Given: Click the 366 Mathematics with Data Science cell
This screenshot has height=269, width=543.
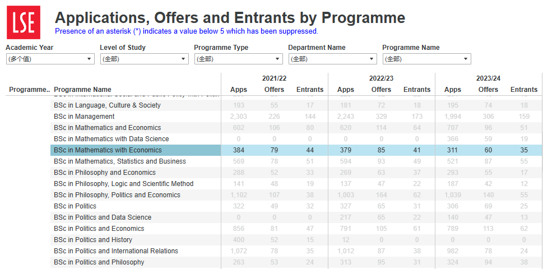Looking at the screenshot, I should (x=453, y=139).
